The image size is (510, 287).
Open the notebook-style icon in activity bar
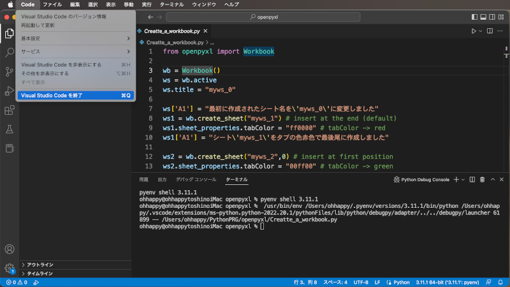point(10,149)
